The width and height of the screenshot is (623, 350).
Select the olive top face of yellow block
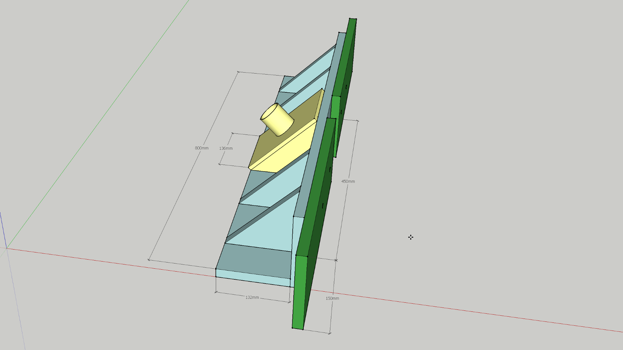(x=286, y=134)
